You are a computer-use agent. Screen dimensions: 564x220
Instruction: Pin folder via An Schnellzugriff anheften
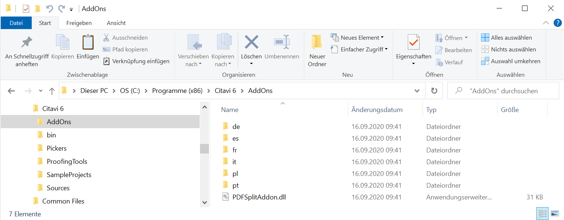[27, 51]
